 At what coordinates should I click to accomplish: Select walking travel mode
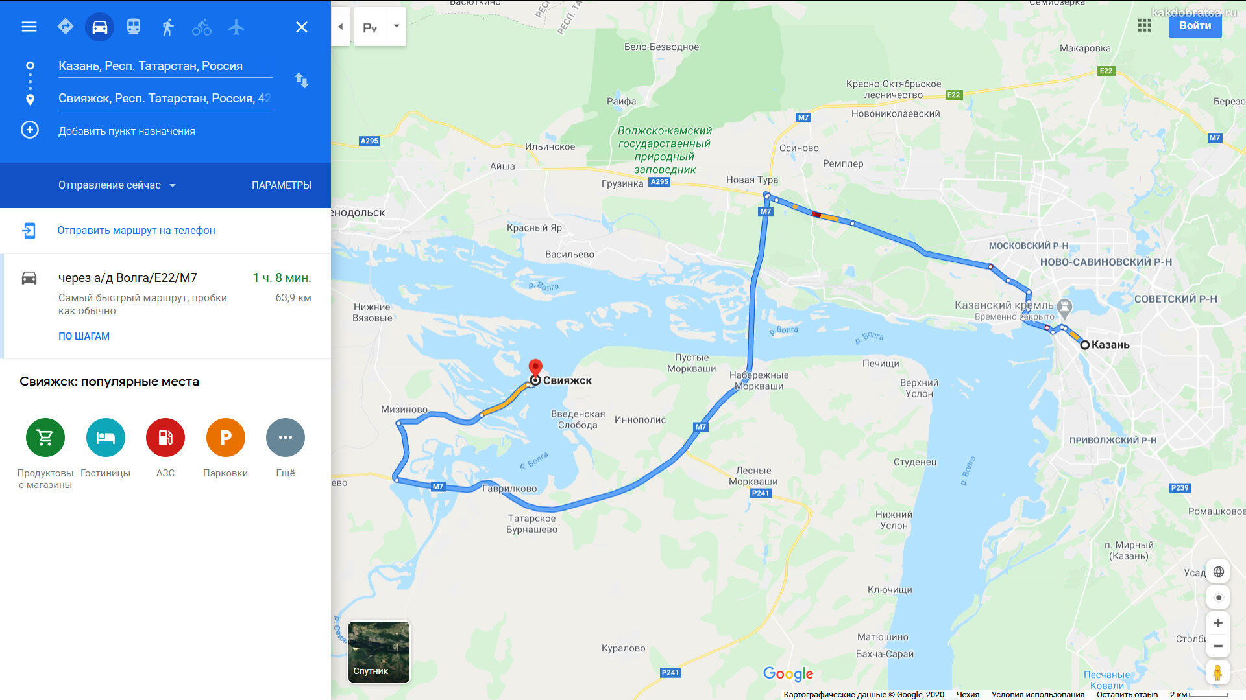tap(168, 27)
